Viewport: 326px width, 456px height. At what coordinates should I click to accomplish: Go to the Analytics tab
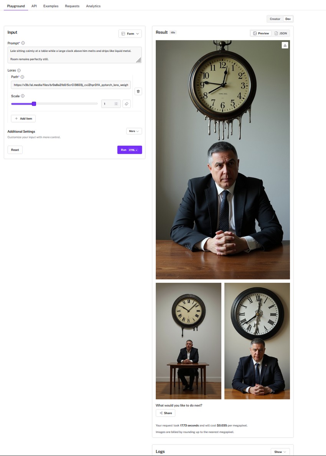93,6
